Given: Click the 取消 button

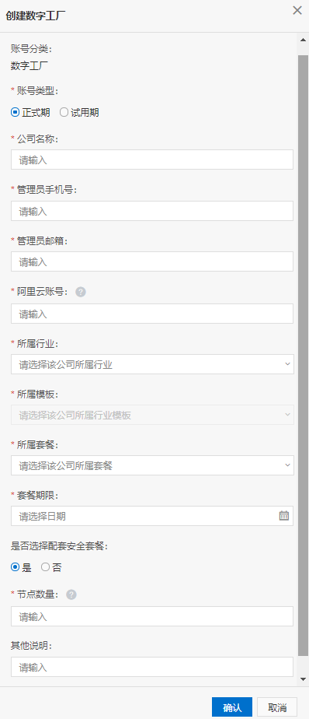Looking at the screenshot, I should 277,707.
